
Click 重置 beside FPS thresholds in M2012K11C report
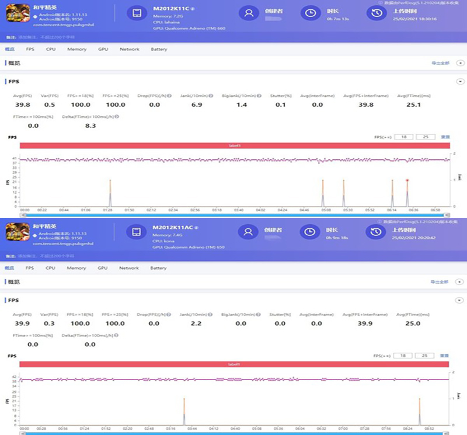click(x=445, y=137)
